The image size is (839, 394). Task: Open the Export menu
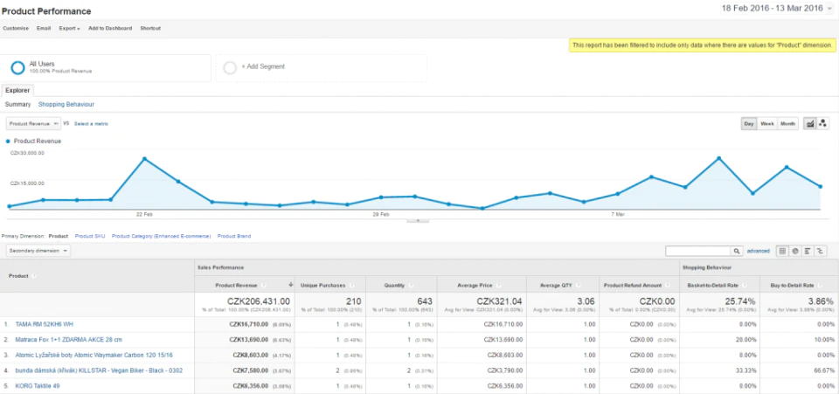[70, 28]
